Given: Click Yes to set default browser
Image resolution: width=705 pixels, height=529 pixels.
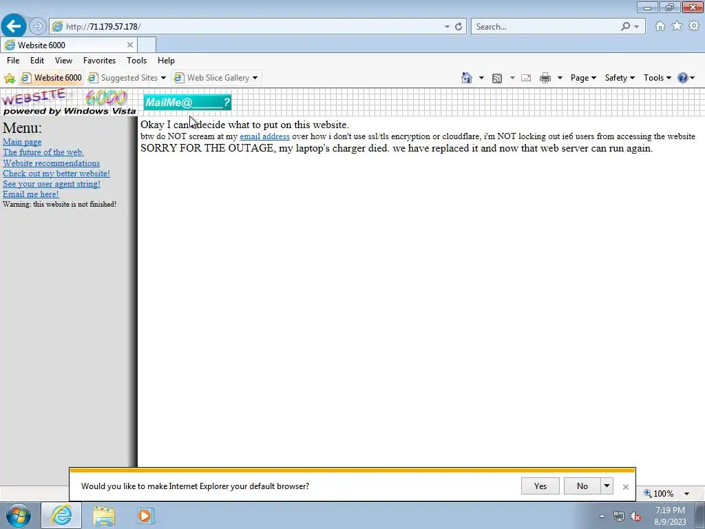Looking at the screenshot, I should pos(540,486).
